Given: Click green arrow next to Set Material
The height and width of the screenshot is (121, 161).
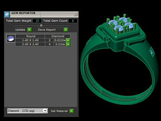Looking at the screenshot, I should (71, 111).
